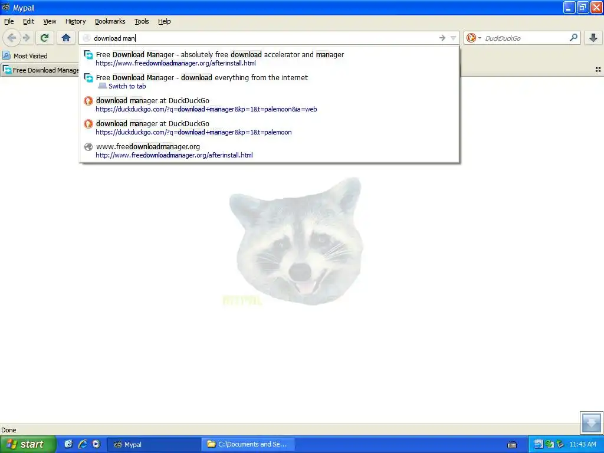Click the search magnifier icon
Image resolution: width=604 pixels, height=453 pixels.
click(573, 38)
